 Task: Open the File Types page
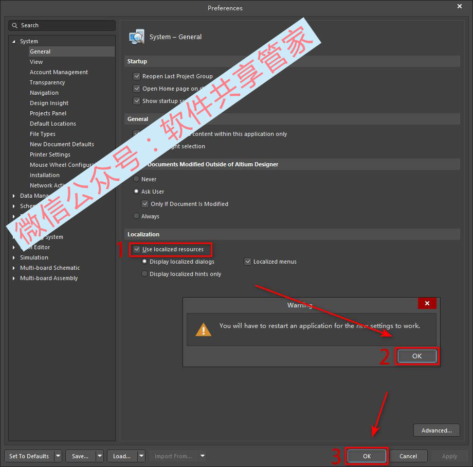(43, 134)
